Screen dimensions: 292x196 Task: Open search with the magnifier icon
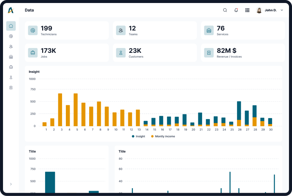point(225,10)
